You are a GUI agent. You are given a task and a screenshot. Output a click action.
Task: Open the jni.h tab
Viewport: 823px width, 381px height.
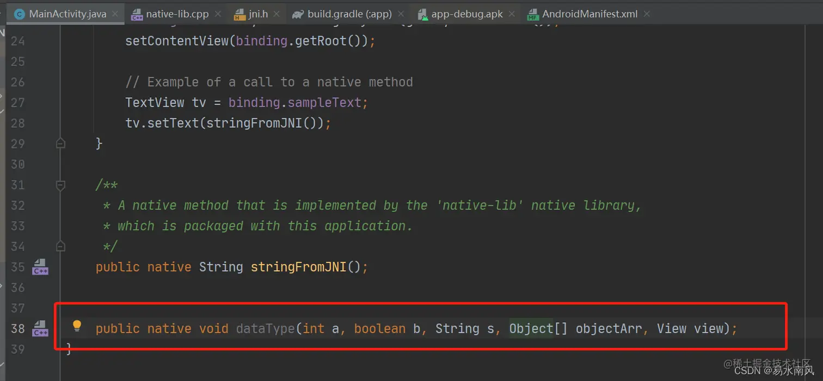[256, 14]
